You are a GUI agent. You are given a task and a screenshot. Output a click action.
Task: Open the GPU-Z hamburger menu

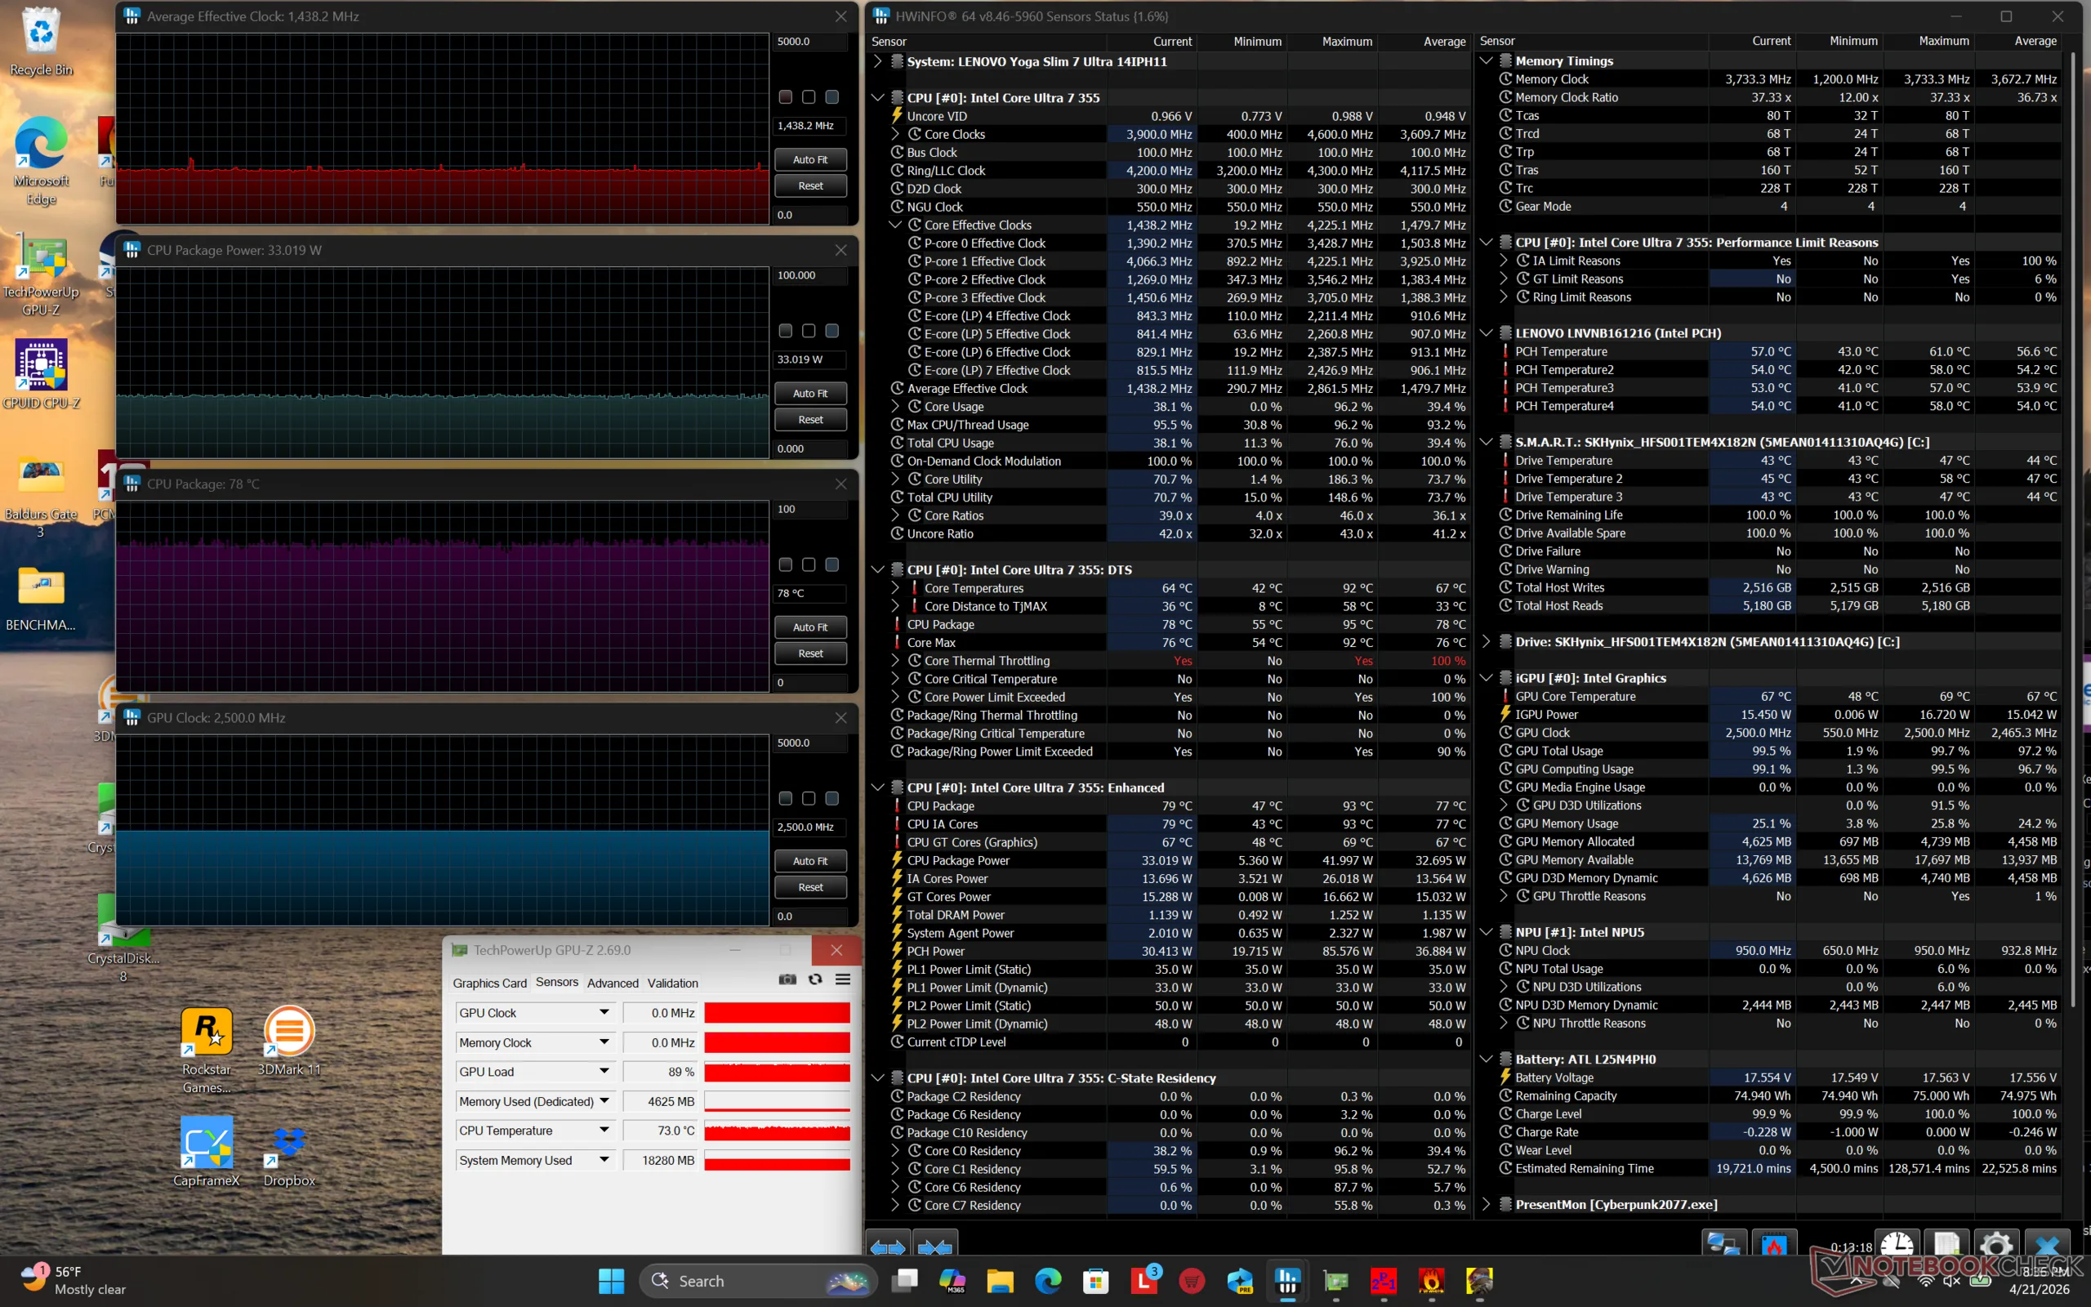(x=842, y=979)
